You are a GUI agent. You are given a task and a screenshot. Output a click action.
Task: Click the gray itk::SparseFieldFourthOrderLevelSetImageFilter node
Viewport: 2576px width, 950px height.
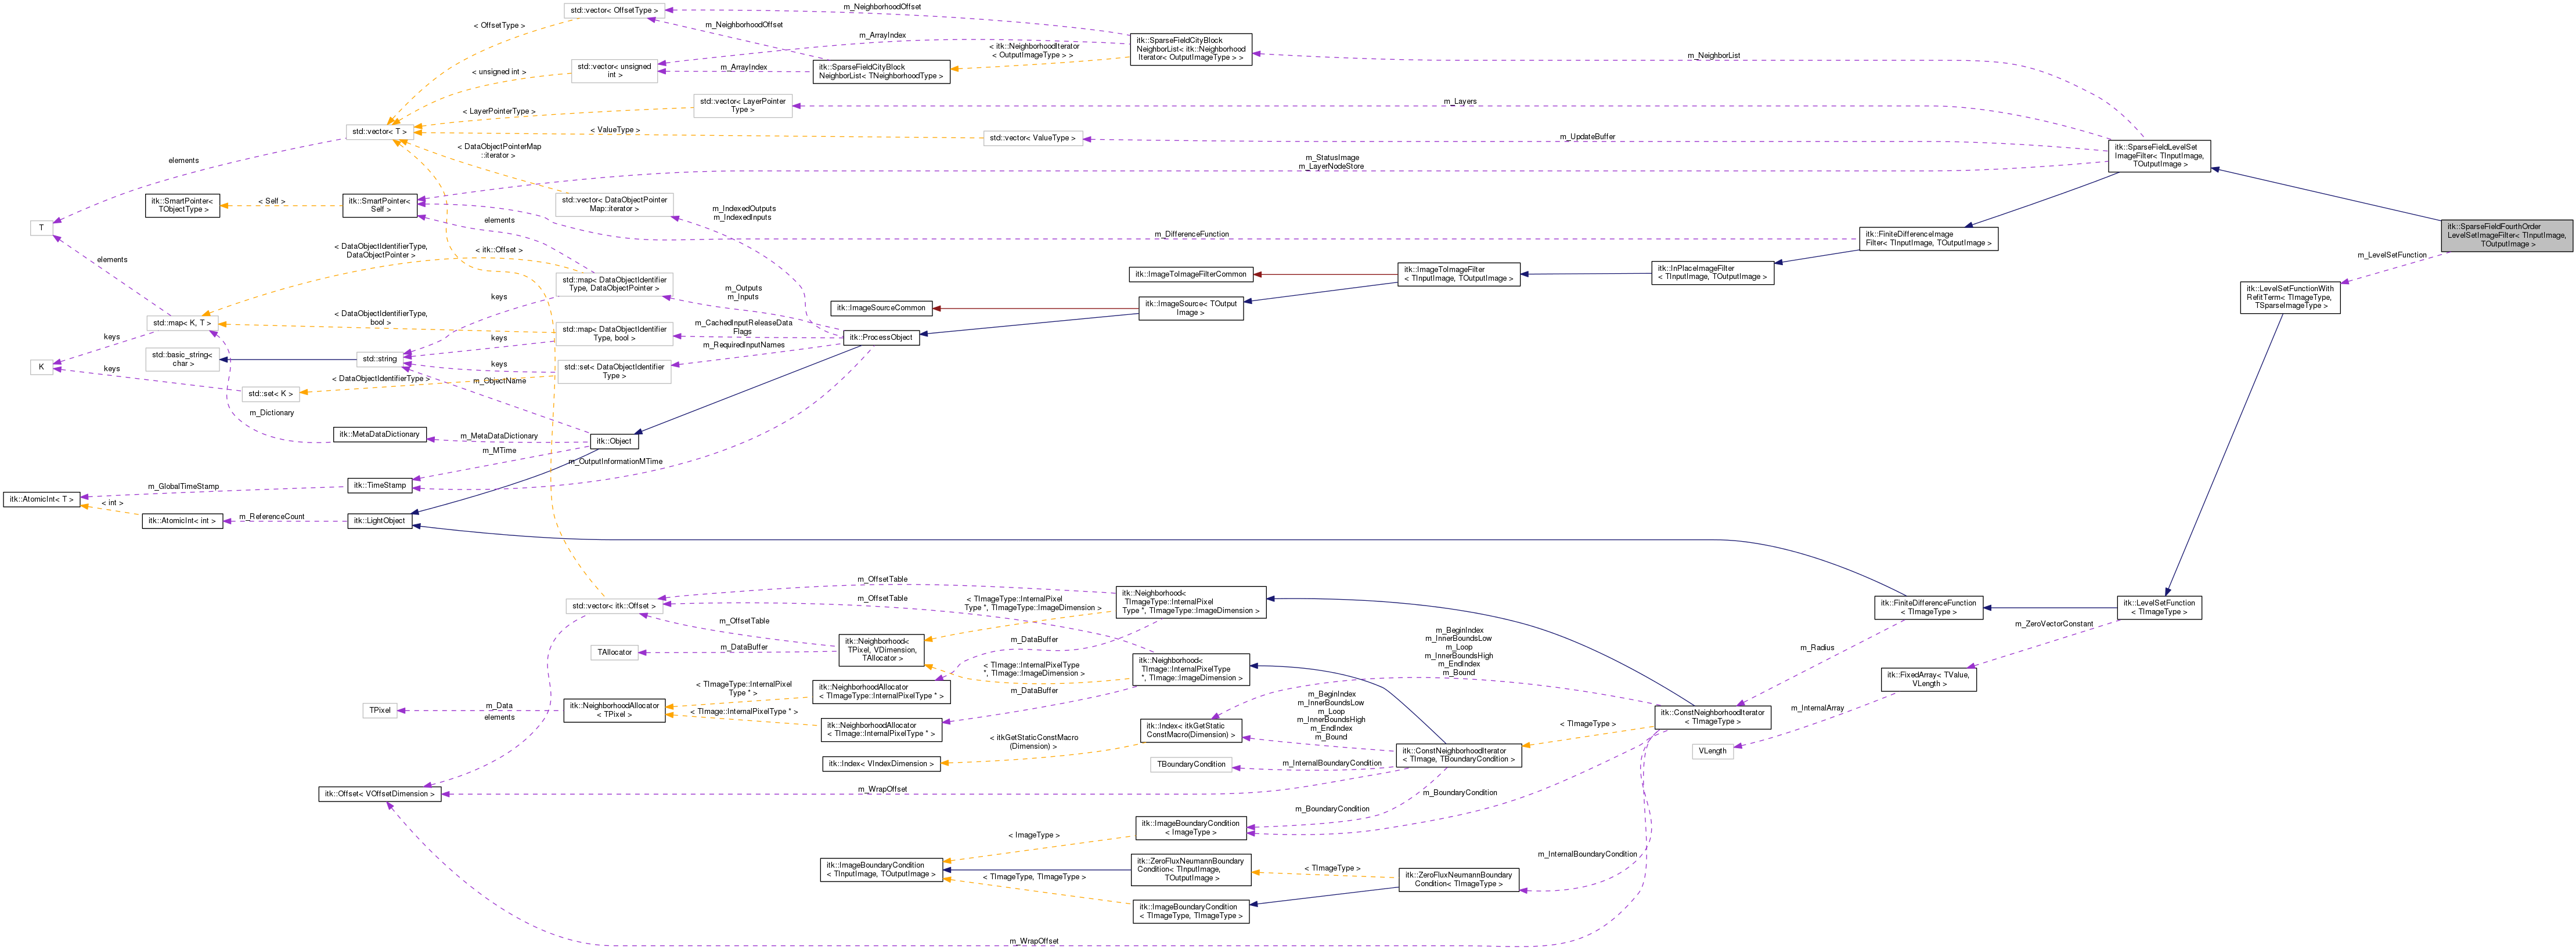tap(2506, 235)
